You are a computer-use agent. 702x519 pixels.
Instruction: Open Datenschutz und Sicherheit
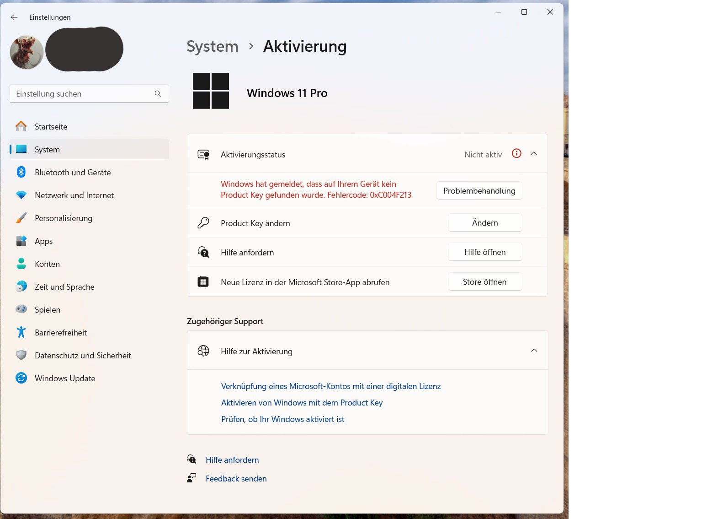(x=89, y=356)
